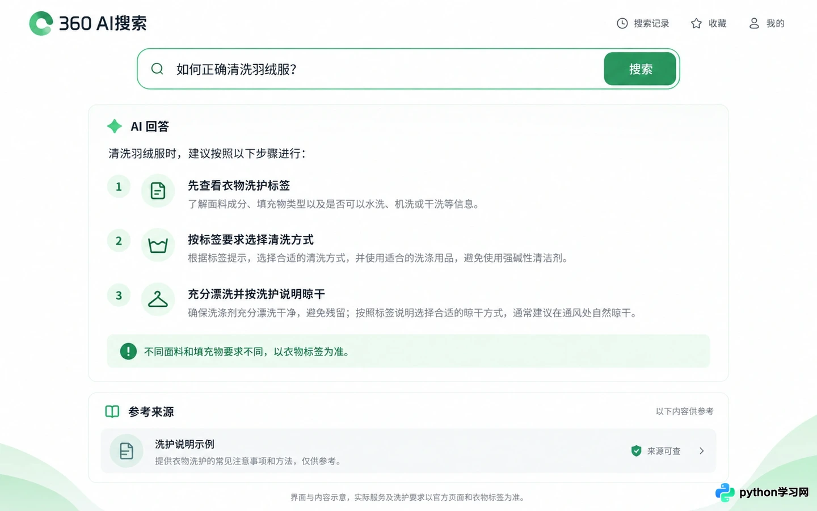The image size is (817, 511).
Task: Select the step number 2 badge
Action: [119, 241]
